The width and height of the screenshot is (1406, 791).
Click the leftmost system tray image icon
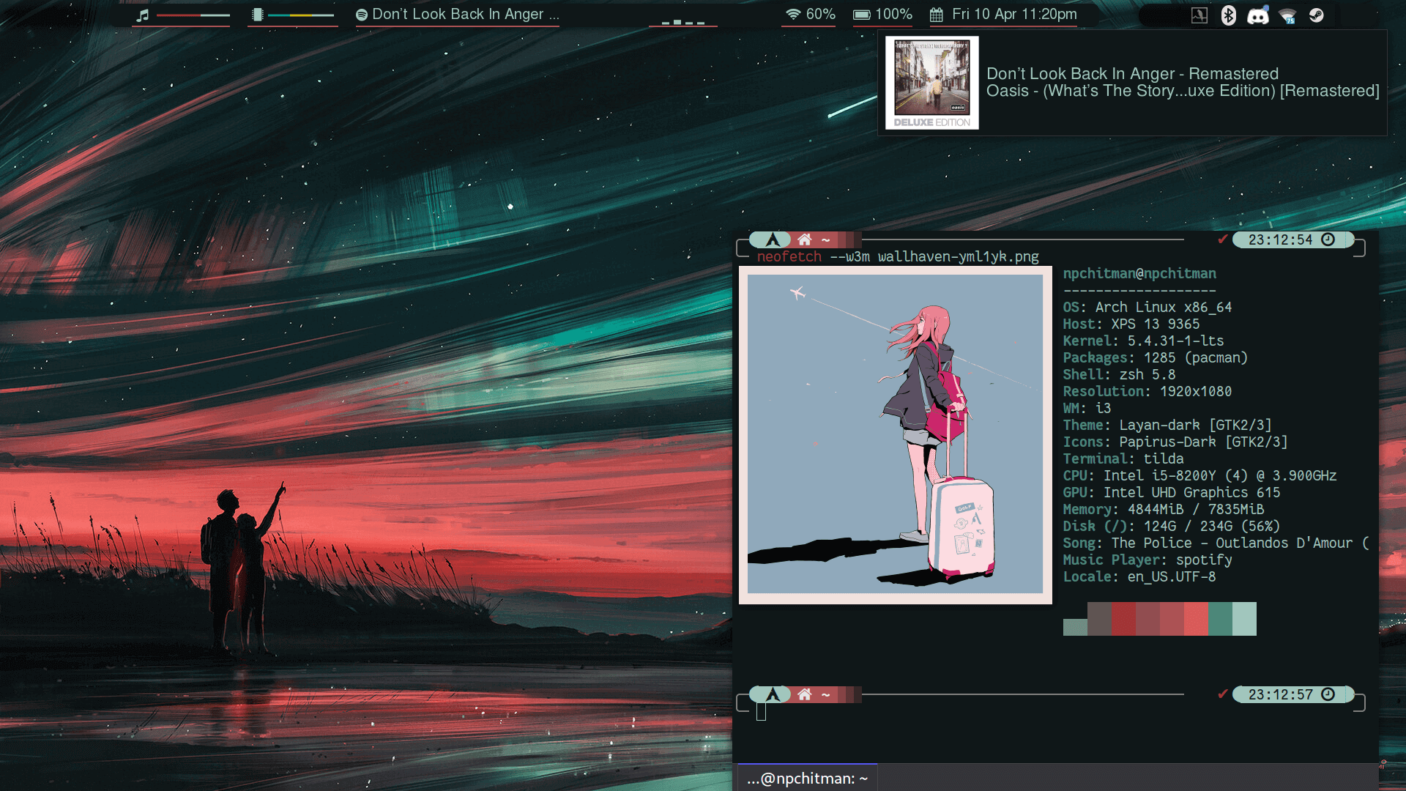1199,15
